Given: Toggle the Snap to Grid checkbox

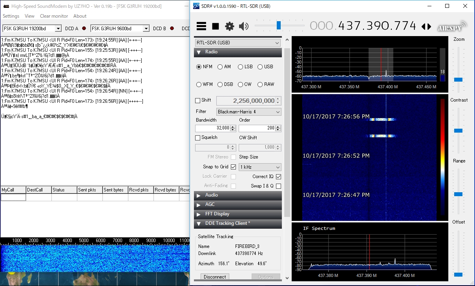Looking at the screenshot, I should 233,167.
